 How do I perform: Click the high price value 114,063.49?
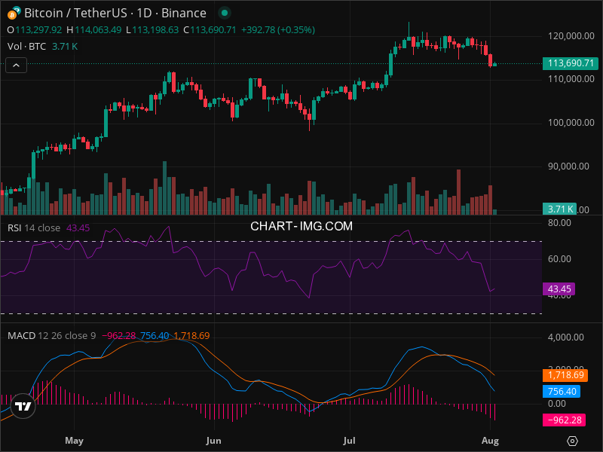[98, 30]
